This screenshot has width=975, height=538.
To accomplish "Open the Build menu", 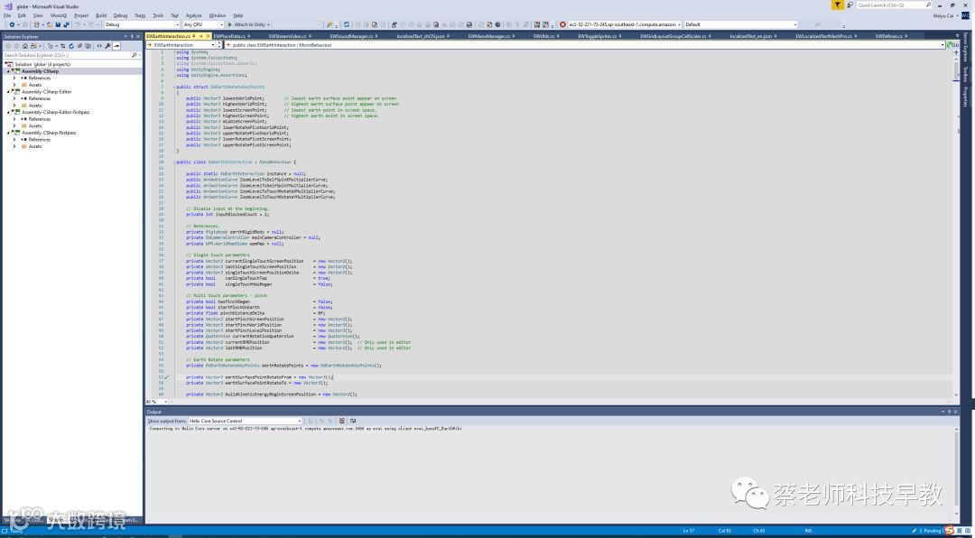I will pyautogui.click(x=101, y=15).
